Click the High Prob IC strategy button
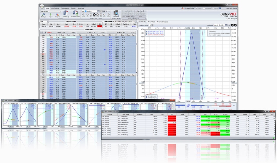 [x=140, y=11]
